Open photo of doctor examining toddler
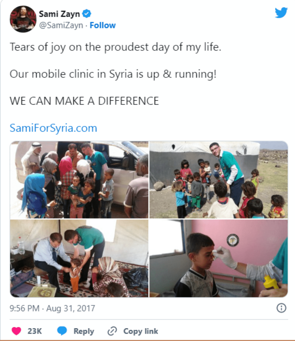This screenshot has height=341, width=295. point(79,258)
